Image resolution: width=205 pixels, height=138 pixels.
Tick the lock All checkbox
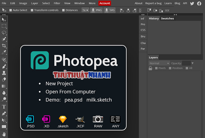coord(187,68)
